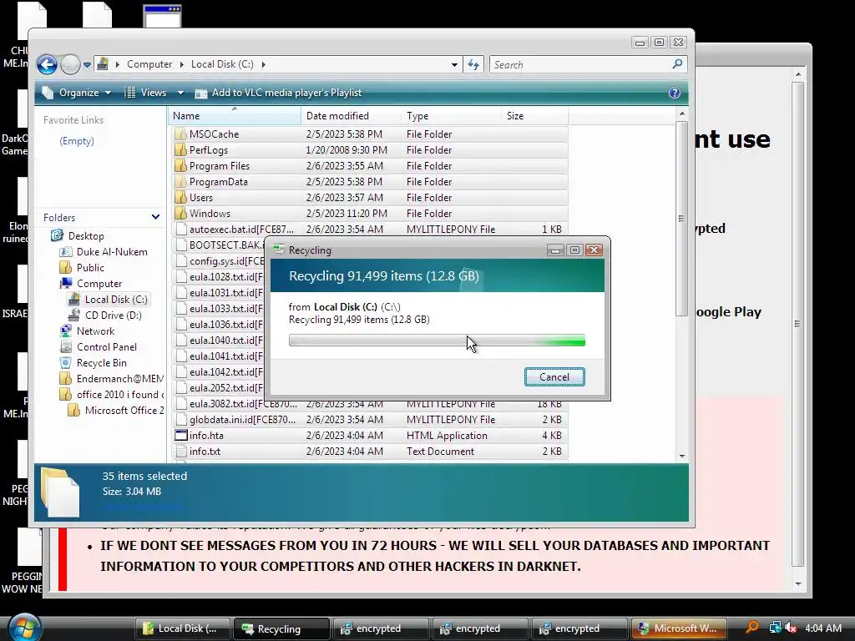Sort by Date modified column header
The image size is (855, 641).
(351, 115)
